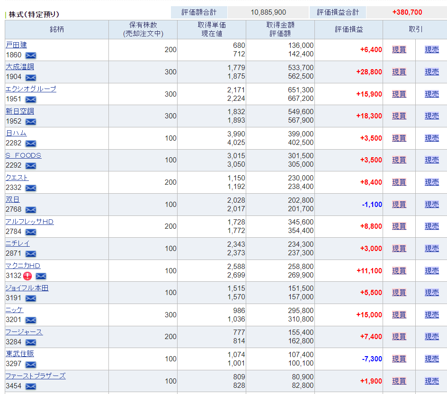The height and width of the screenshot is (394, 447).
Task: Click the 双日 loss value -1,100
Action: click(x=372, y=205)
